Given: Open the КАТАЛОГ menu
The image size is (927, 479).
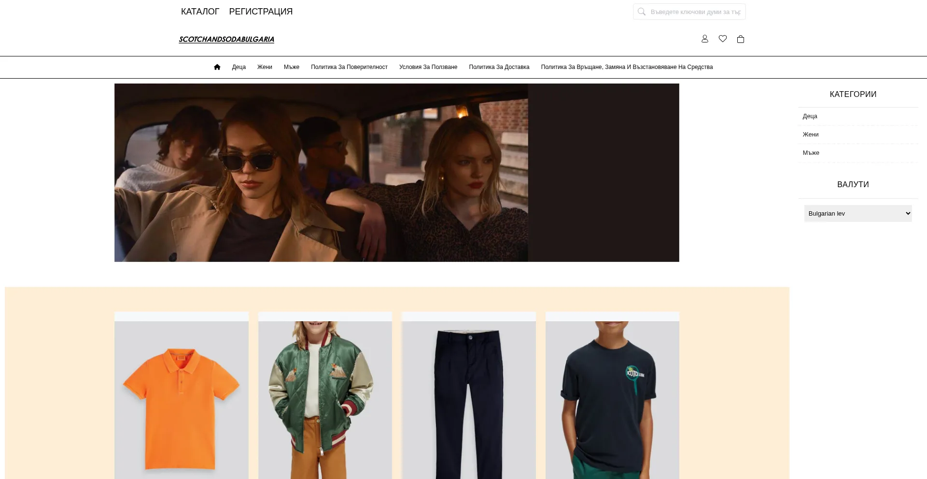Looking at the screenshot, I should point(200,12).
